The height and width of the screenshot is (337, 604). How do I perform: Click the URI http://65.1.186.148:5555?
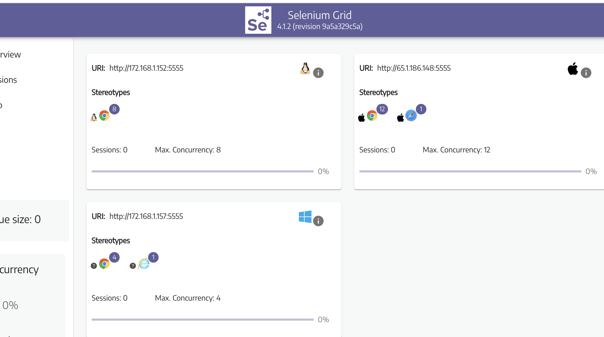click(x=414, y=68)
